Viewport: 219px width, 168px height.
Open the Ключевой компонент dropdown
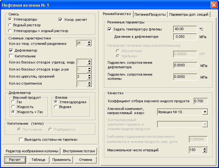205,112
